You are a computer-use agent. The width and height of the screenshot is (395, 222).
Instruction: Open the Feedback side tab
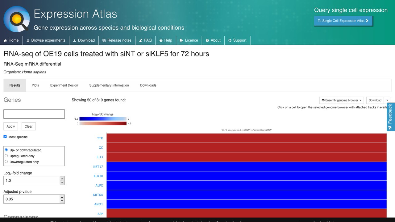coord(390,117)
